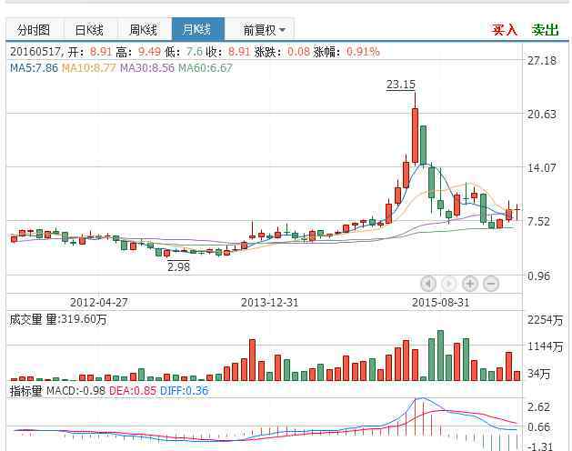Click the 成交量 量:319.60万 label
This screenshot has width=572, height=451.
(58, 319)
